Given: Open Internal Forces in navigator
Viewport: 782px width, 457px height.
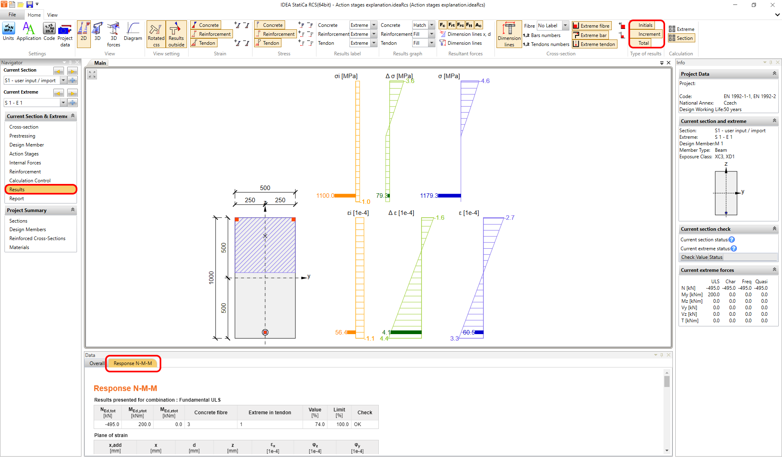Looking at the screenshot, I should 25,163.
